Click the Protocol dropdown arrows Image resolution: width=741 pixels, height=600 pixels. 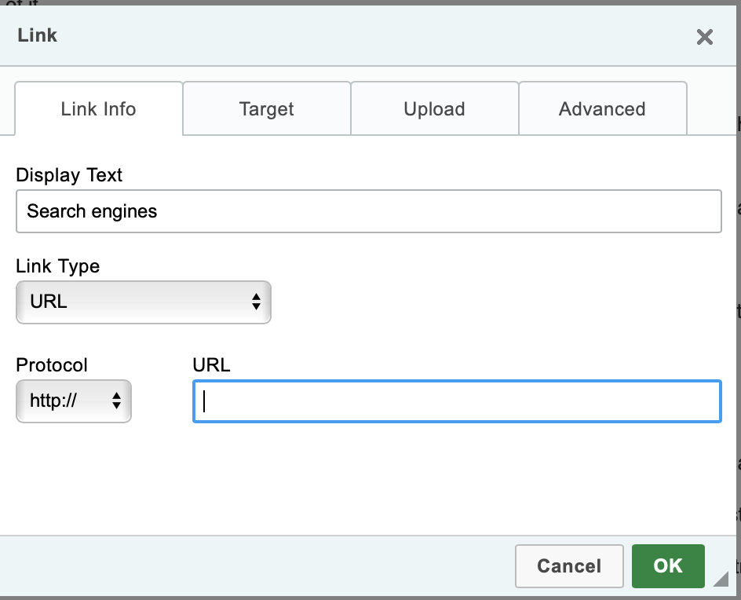[117, 401]
